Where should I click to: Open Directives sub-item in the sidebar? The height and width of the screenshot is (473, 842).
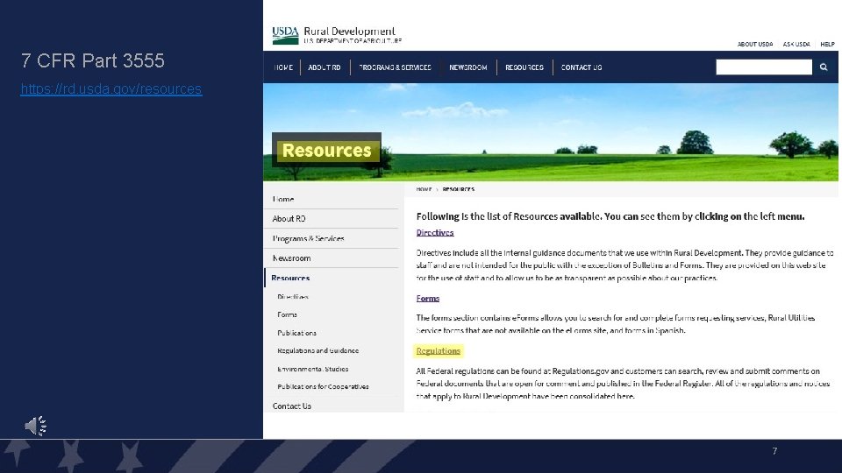(x=293, y=297)
